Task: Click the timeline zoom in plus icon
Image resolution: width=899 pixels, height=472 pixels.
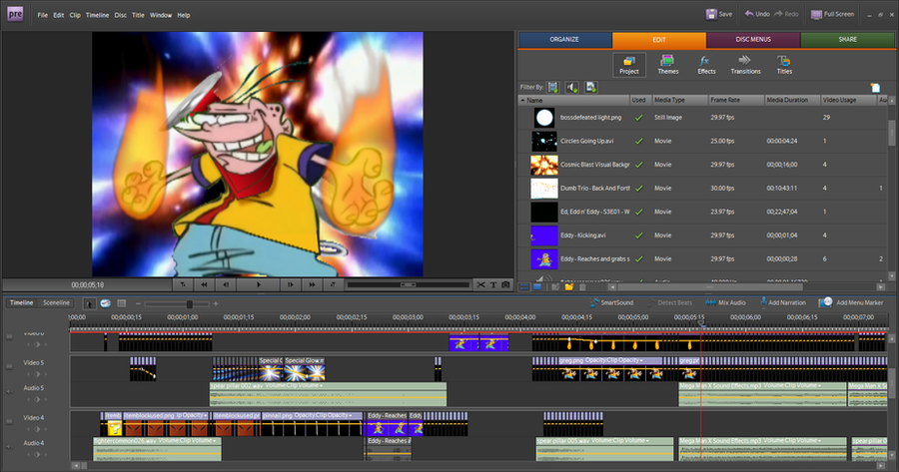Action: point(216,303)
